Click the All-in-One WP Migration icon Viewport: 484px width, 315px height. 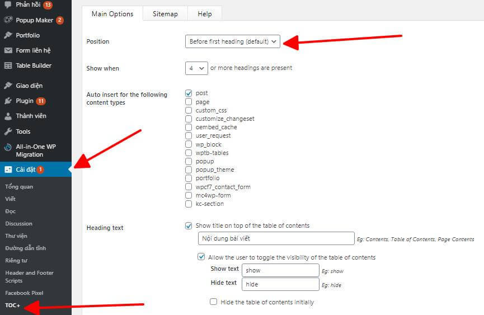pyautogui.click(x=8, y=147)
